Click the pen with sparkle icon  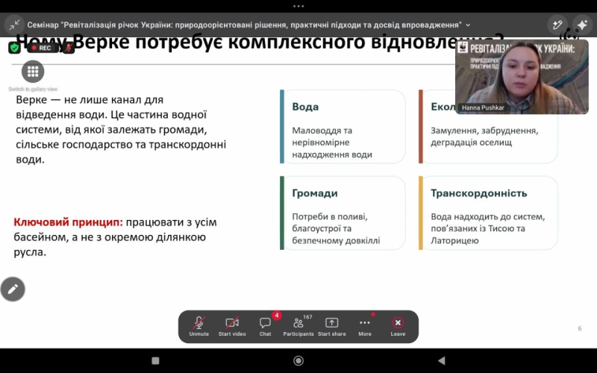557,25
